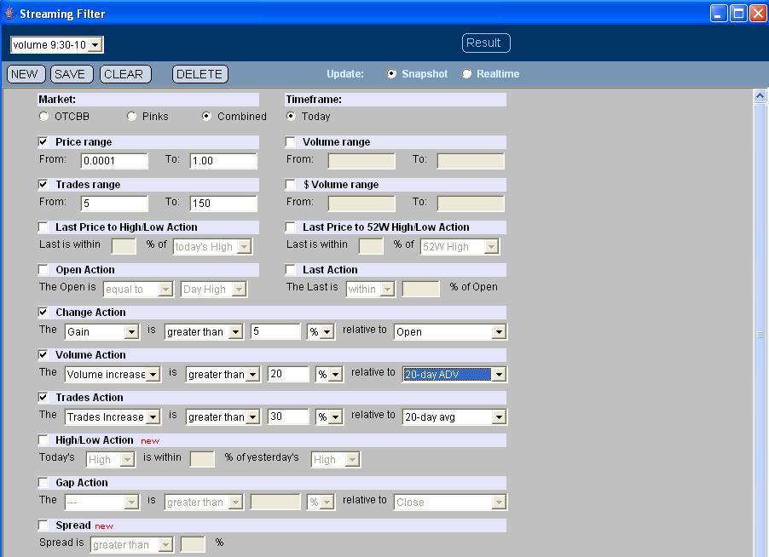Image resolution: width=769 pixels, height=557 pixels.
Task: Uncheck the Trades Action checkbox
Action: 43,397
